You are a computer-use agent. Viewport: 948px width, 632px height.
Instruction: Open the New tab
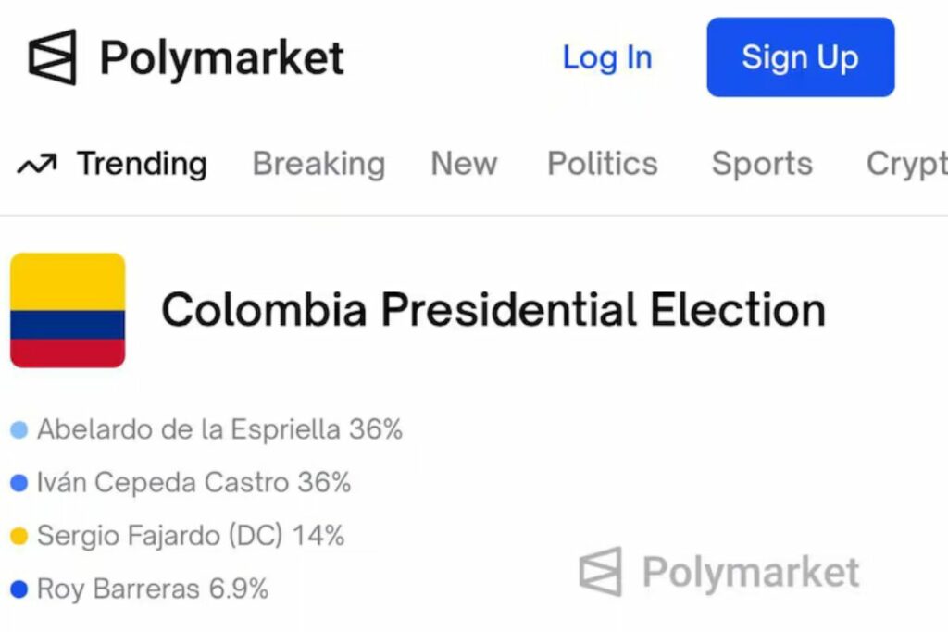(x=464, y=165)
